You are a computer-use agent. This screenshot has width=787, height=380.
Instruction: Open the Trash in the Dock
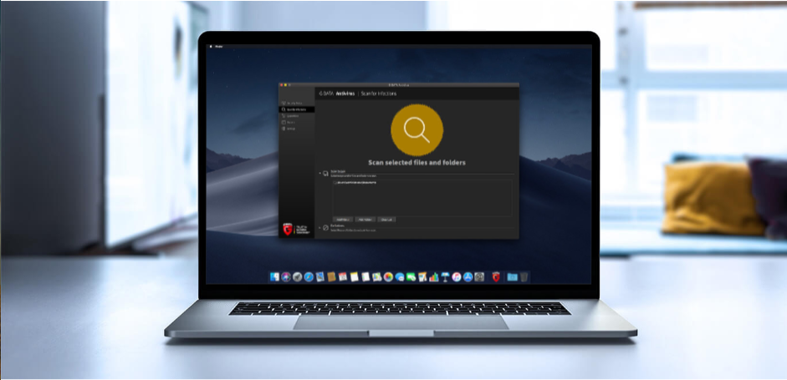click(x=524, y=276)
